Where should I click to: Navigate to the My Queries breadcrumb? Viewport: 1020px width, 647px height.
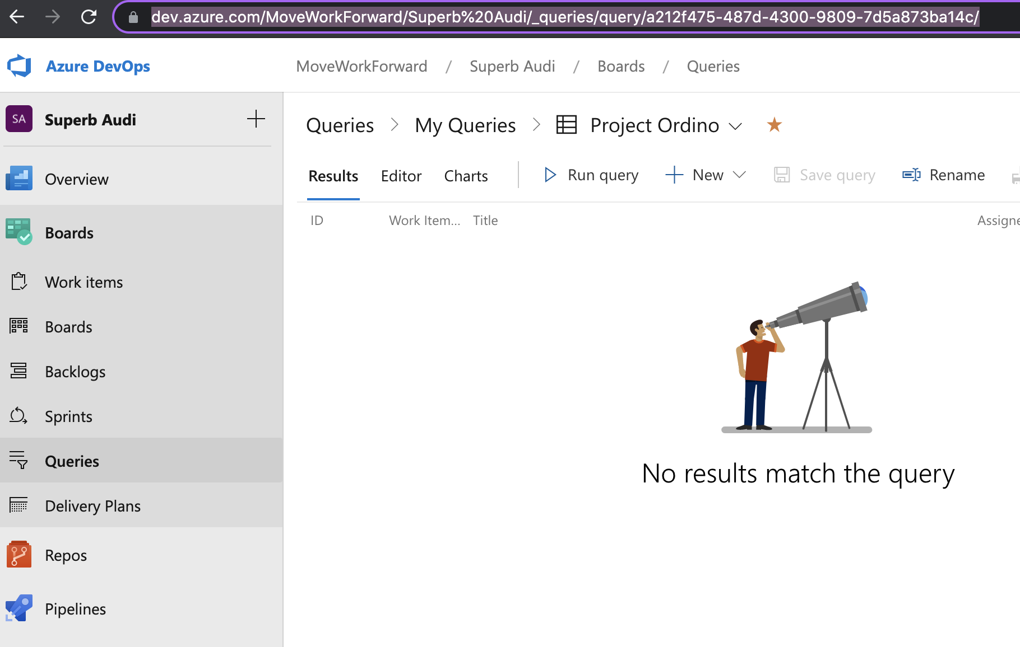pos(465,125)
